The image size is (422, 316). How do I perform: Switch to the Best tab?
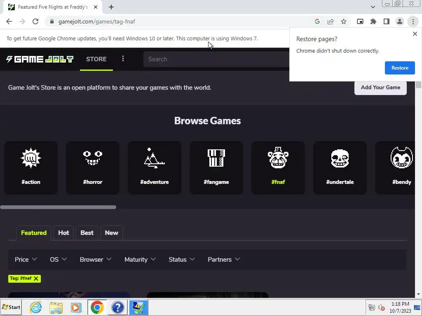(87, 233)
